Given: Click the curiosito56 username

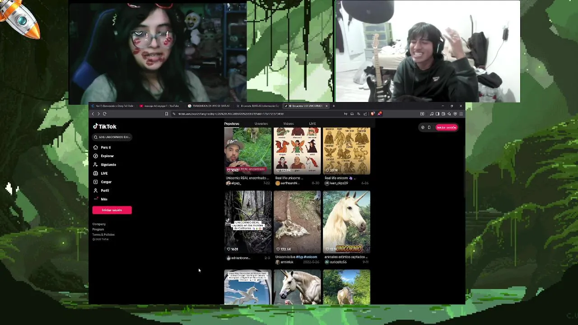Looking at the screenshot, I should (x=338, y=262).
